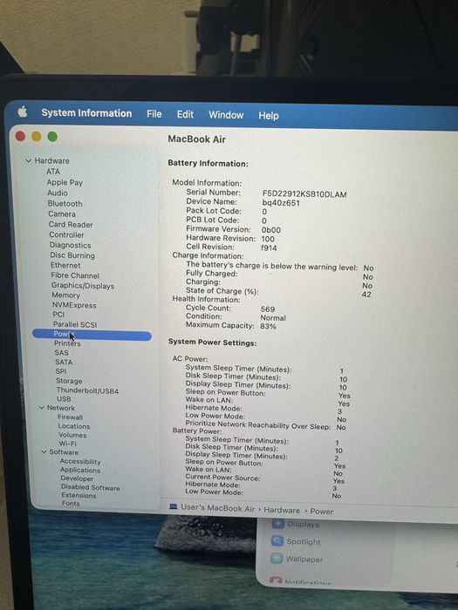Select Apple Pay in the sidebar
Screen dimensions: 458x610
65,182
